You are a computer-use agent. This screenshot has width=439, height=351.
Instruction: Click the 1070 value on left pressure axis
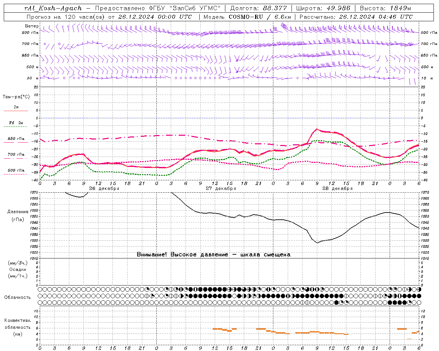[x=34, y=193]
